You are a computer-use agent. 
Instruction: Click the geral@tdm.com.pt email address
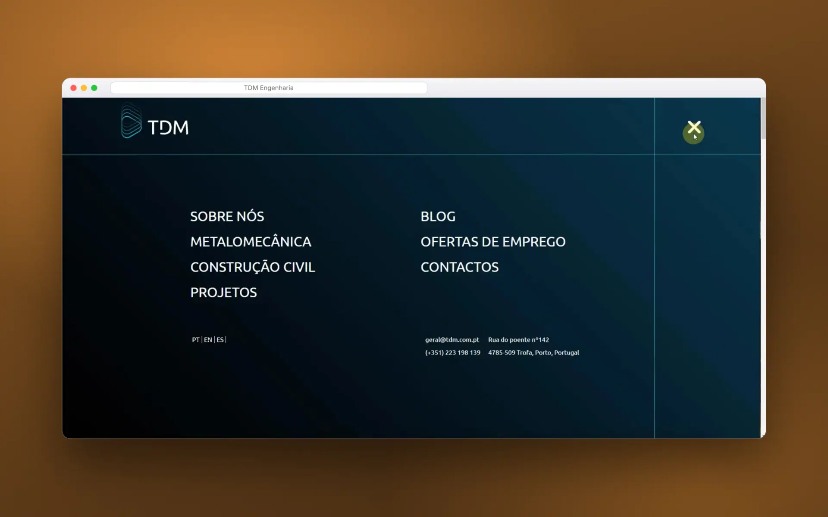[x=452, y=339]
